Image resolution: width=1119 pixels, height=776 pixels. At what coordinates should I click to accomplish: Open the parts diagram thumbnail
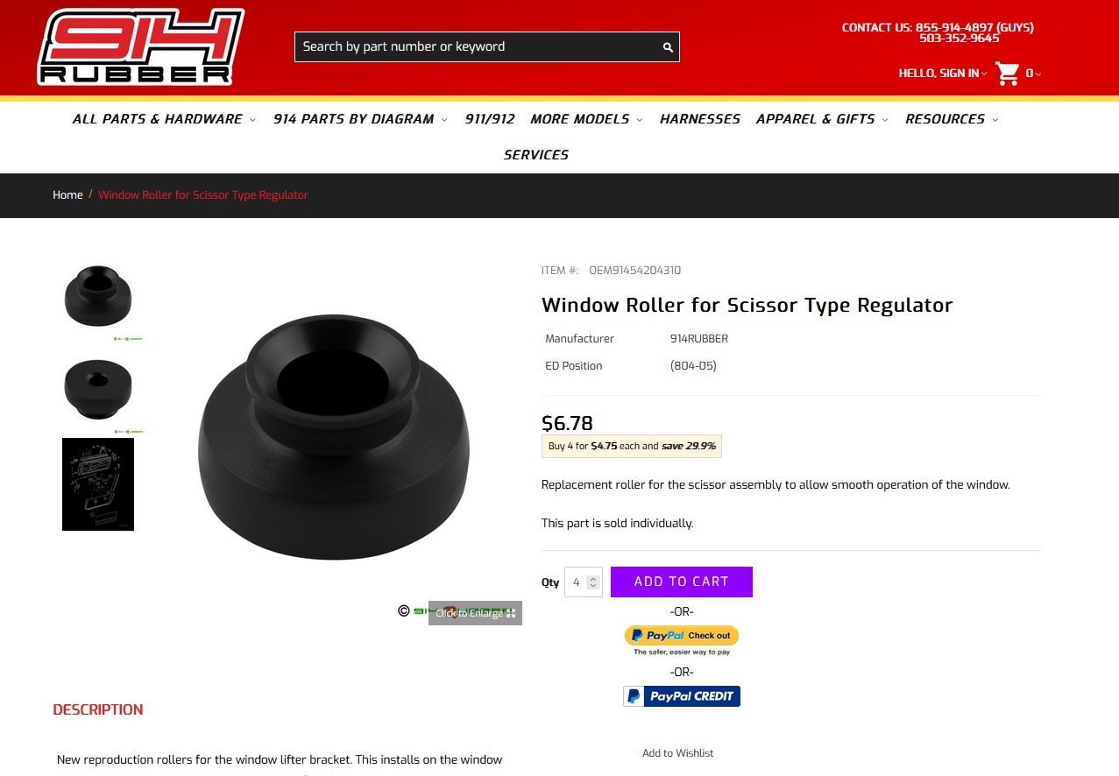[98, 484]
